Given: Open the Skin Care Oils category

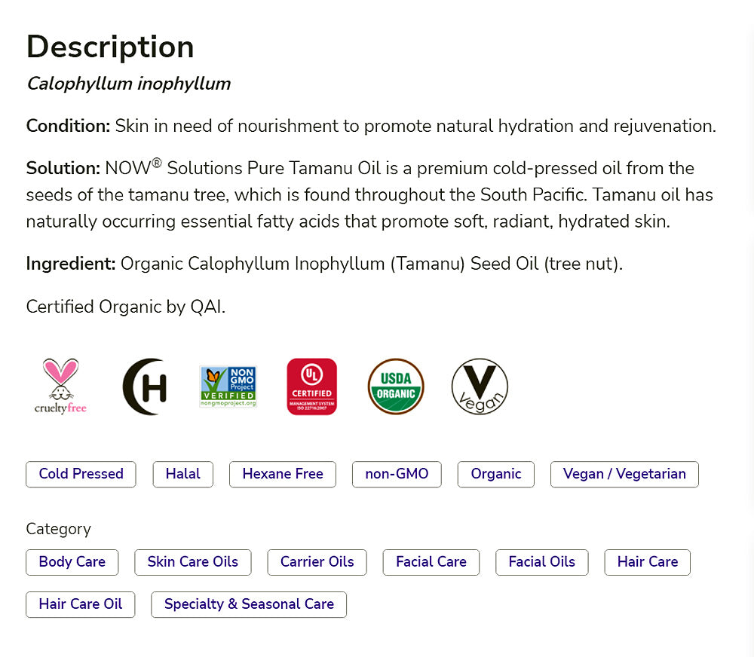Looking at the screenshot, I should (x=193, y=562).
